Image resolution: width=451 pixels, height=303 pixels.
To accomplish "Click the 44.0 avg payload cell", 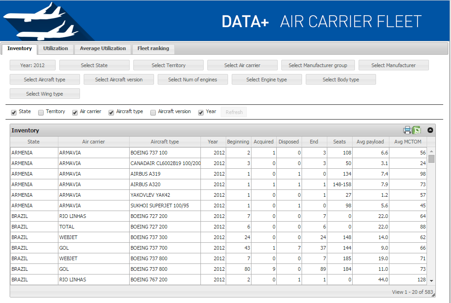I will 371,280.
